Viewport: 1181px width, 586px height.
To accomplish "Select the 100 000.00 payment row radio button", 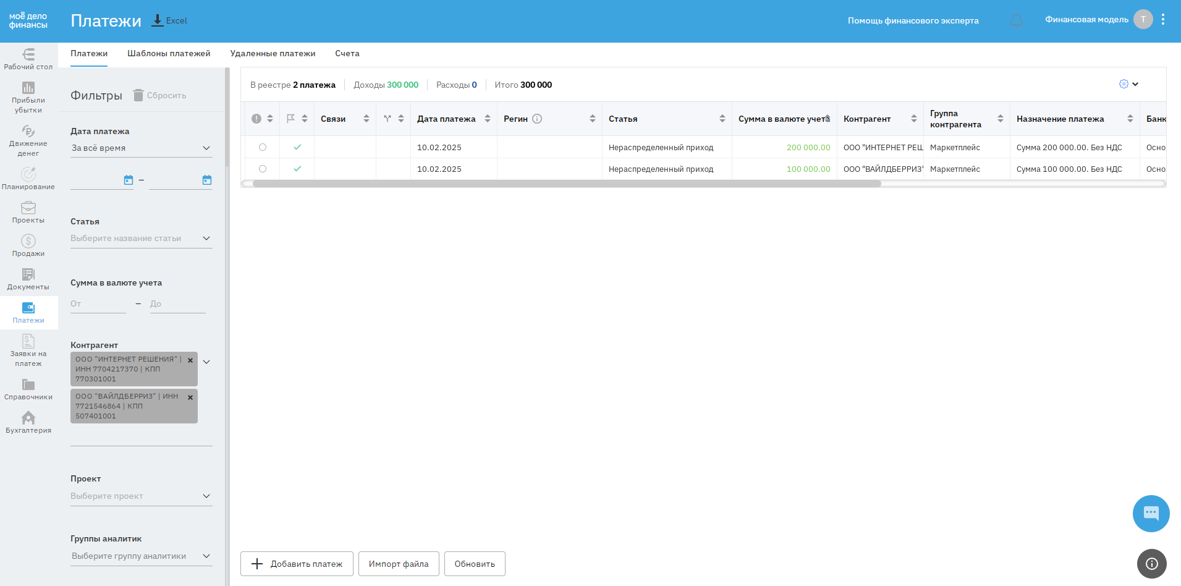I will (263, 169).
